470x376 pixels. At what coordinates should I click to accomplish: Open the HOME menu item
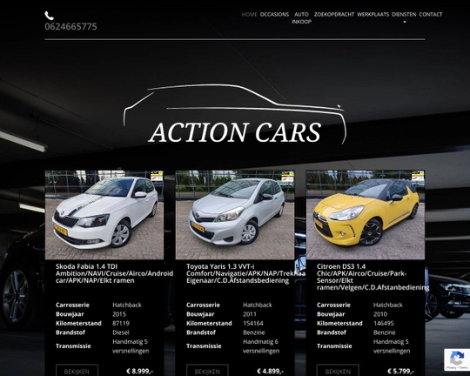click(250, 15)
